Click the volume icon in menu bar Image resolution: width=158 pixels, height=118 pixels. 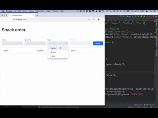pos(120,11)
